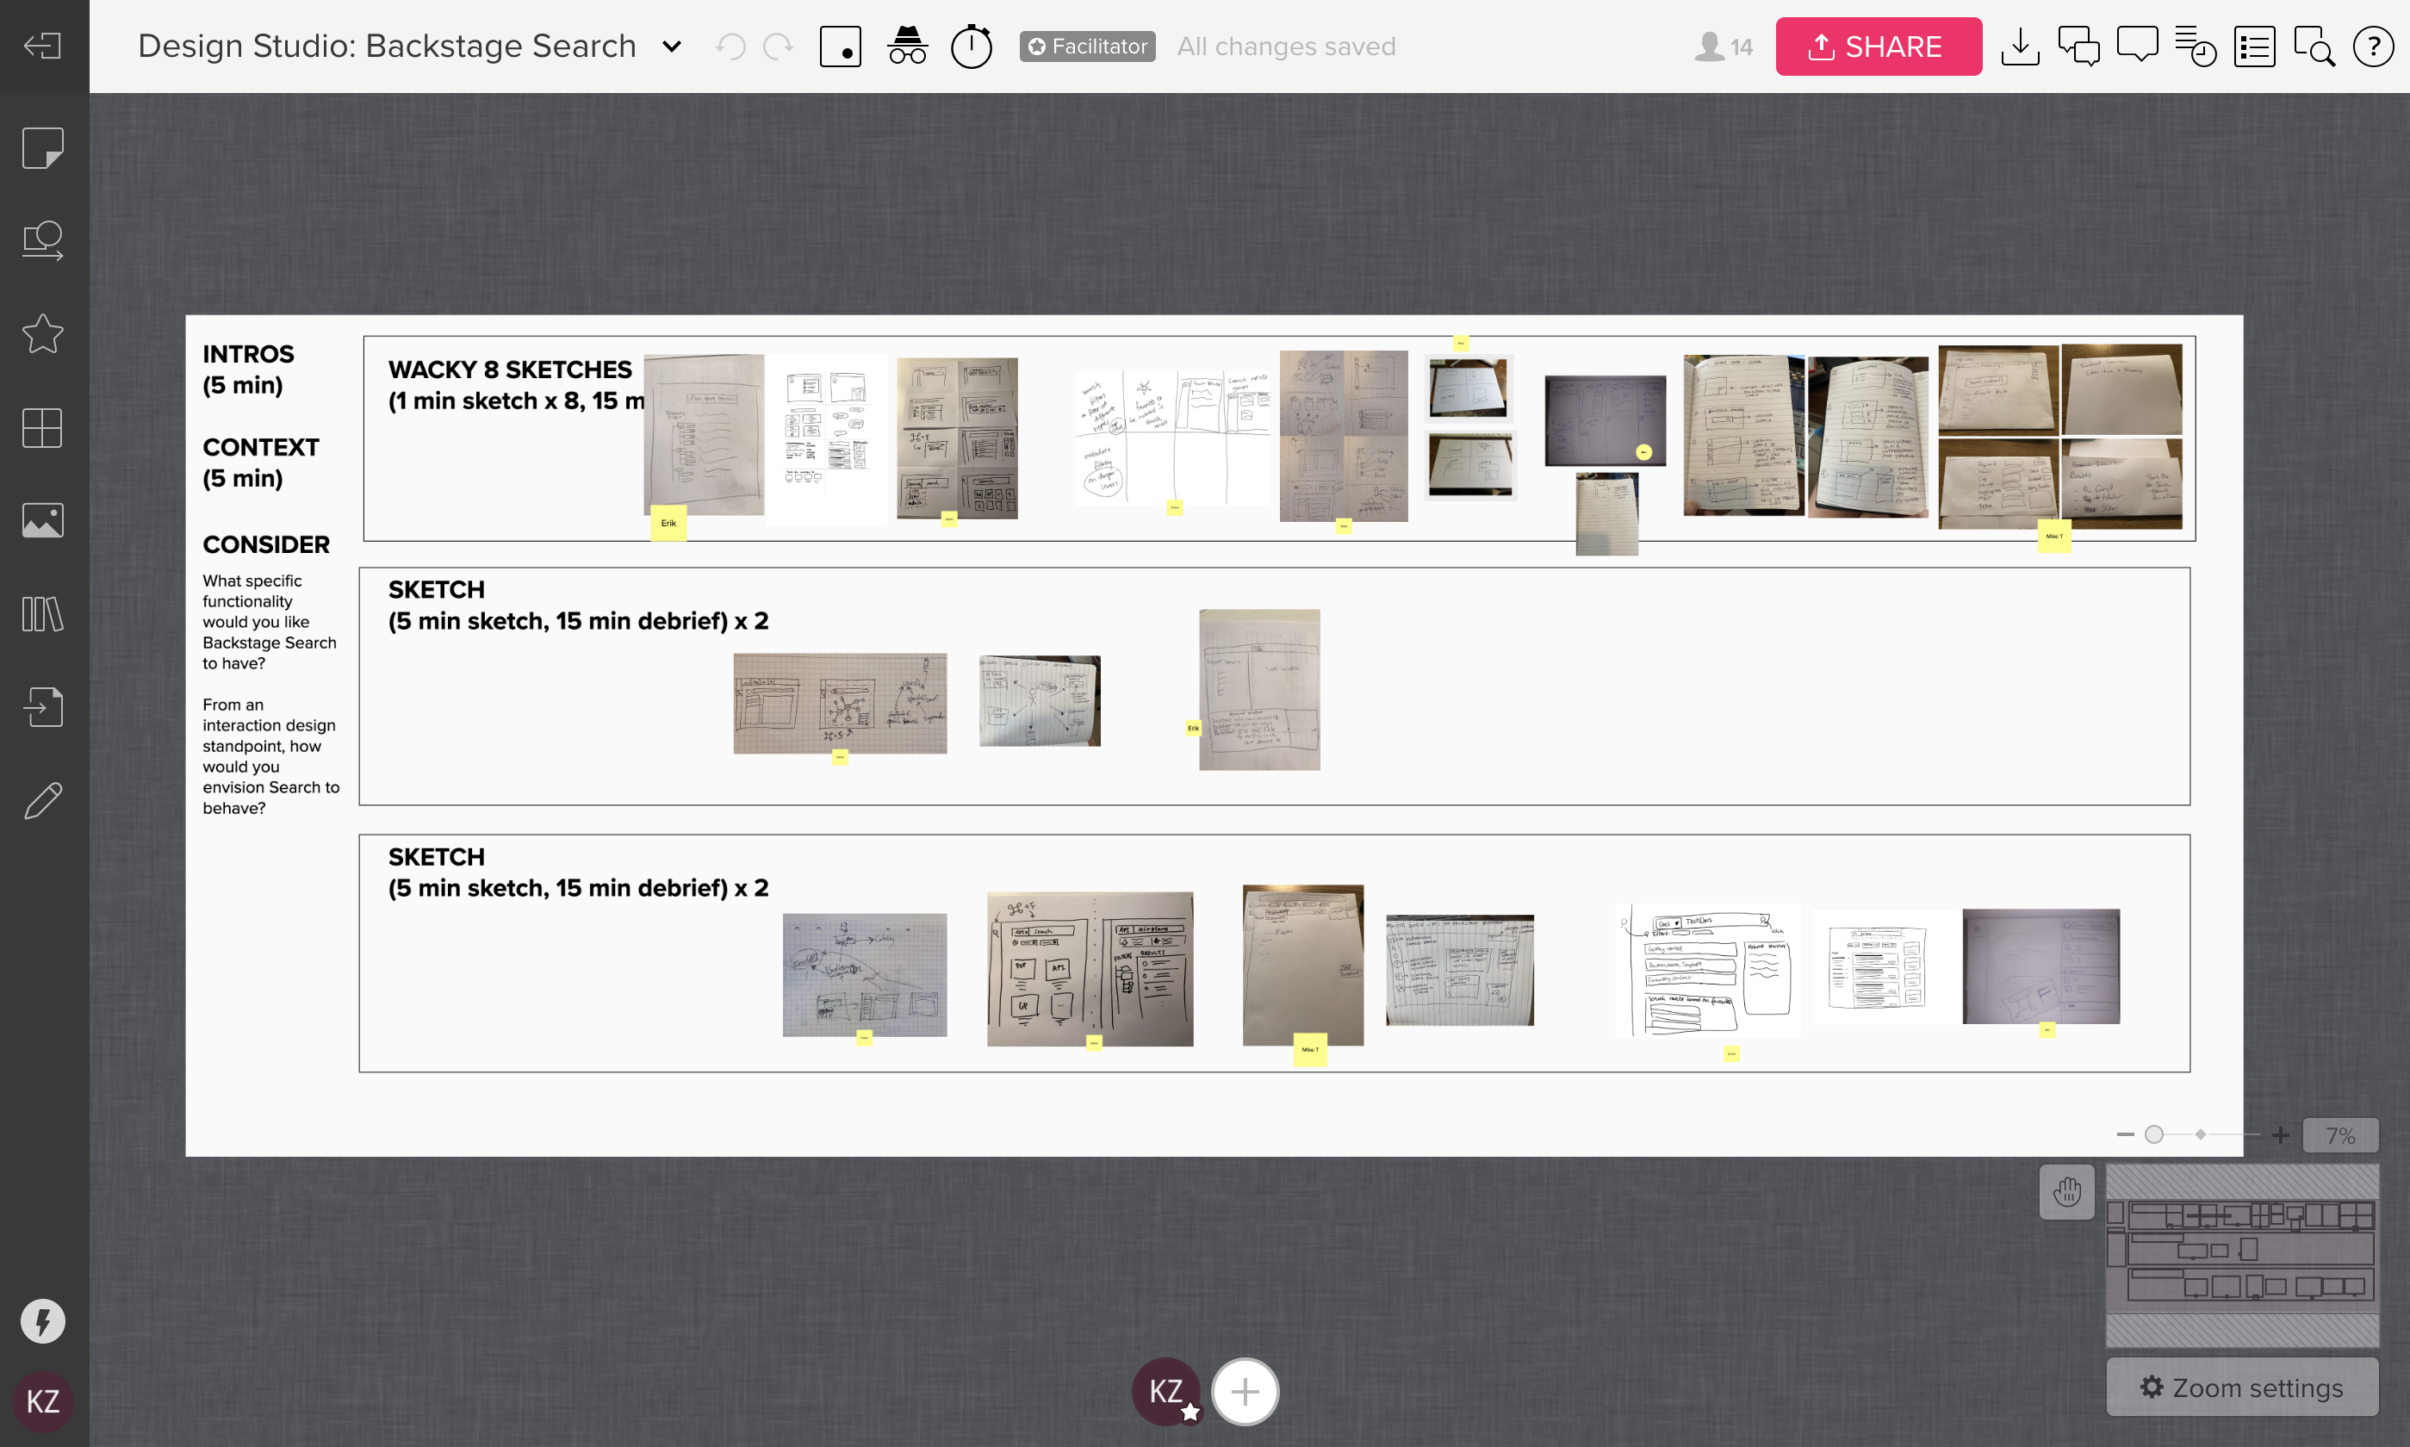Expand the mural title dropdown arrow

[672, 46]
